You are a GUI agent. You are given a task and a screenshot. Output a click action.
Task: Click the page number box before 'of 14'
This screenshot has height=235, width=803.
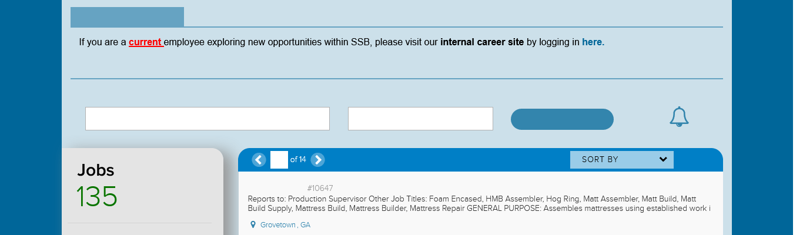[x=279, y=160]
